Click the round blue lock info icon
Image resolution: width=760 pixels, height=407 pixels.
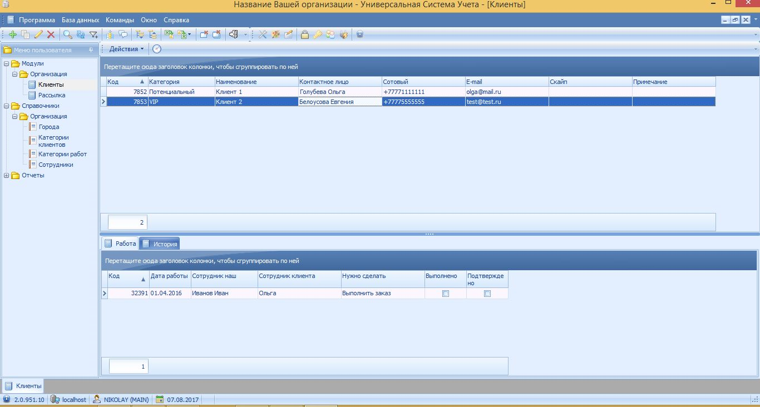point(360,34)
